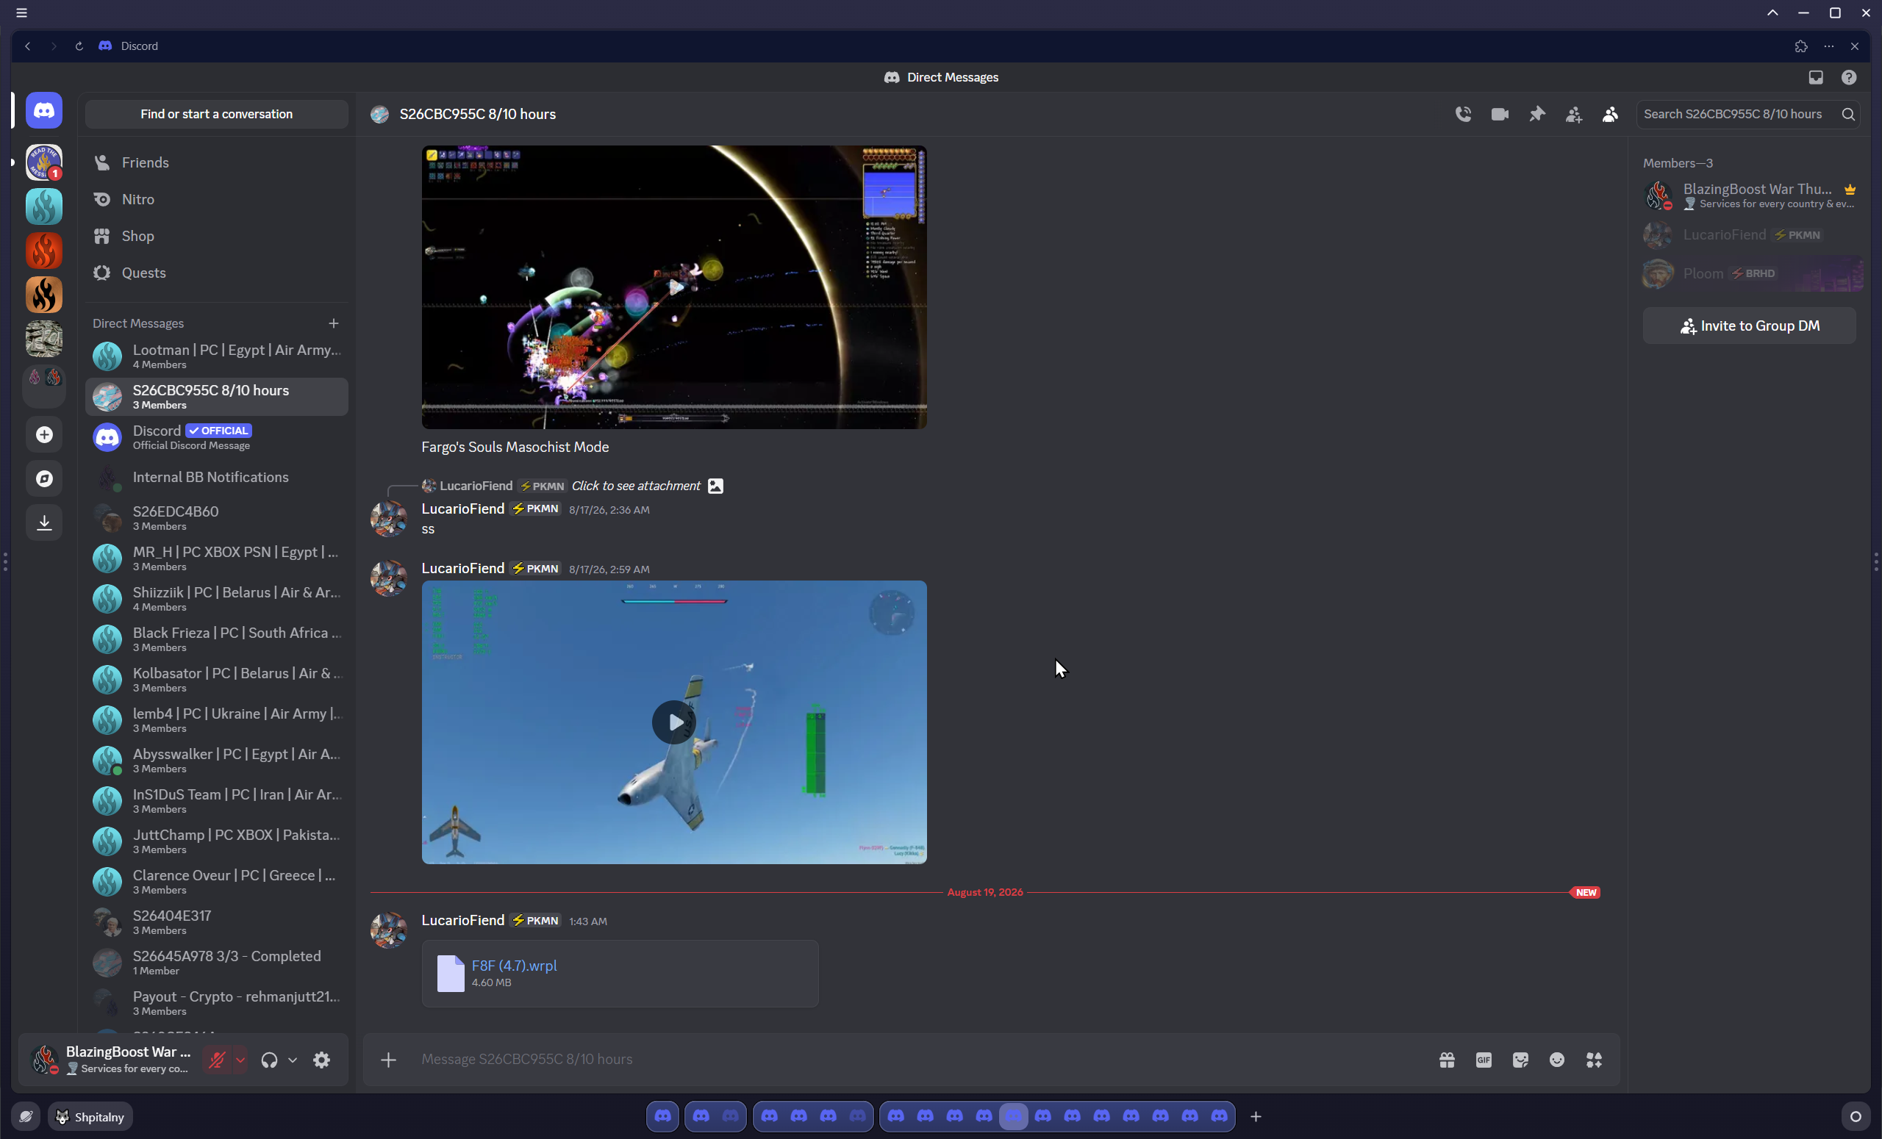Reload the Discord page

79,46
